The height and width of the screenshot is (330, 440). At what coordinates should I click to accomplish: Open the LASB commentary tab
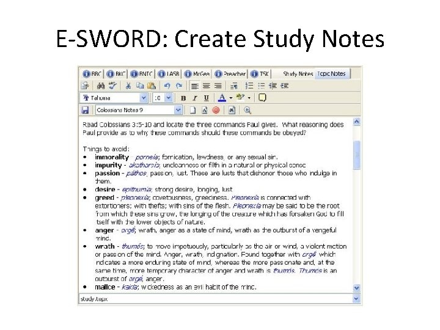(169, 74)
